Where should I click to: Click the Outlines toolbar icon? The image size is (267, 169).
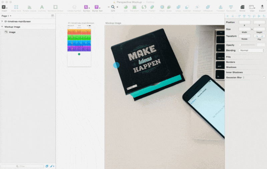42,7
